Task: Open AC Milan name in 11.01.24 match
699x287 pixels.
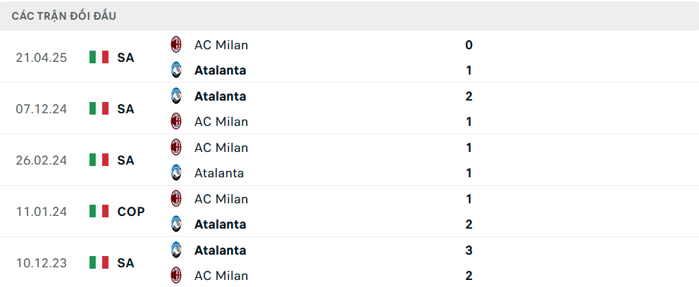Action: pyautogui.click(x=221, y=199)
